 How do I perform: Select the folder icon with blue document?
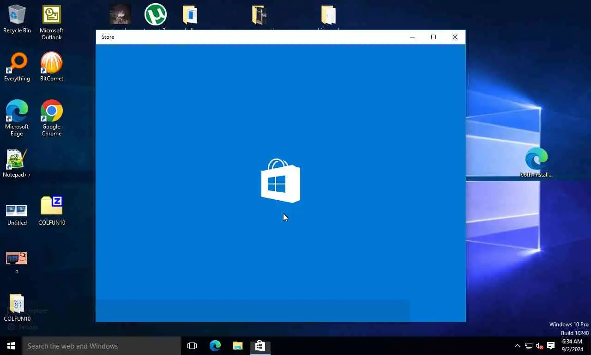pyautogui.click(x=190, y=15)
